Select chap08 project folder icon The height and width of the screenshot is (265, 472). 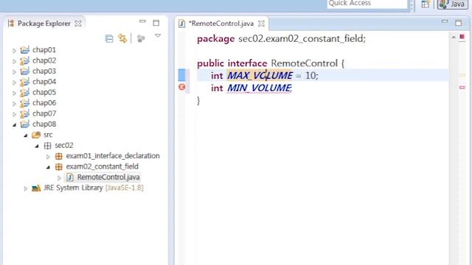click(24, 124)
